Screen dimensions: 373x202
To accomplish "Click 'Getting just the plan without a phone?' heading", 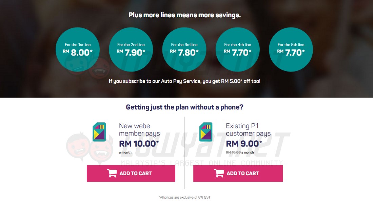I will tap(184, 107).
